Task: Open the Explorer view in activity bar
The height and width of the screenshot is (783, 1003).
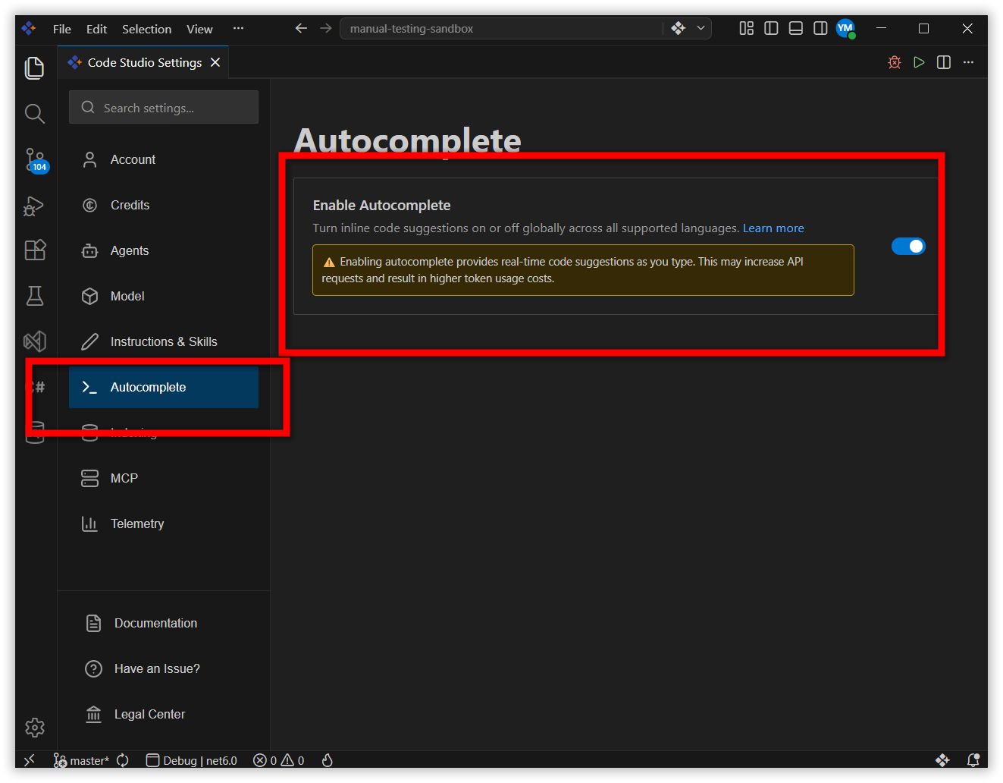Action: (35, 68)
